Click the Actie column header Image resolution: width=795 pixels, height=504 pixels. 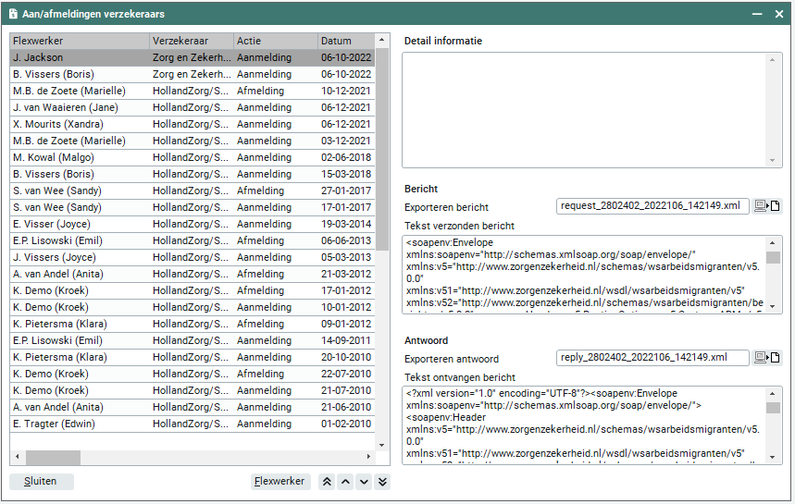point(274,42)
